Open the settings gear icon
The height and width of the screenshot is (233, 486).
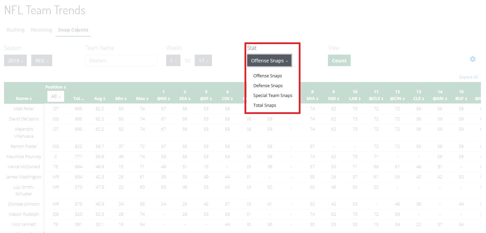click(x=472, y=59)
